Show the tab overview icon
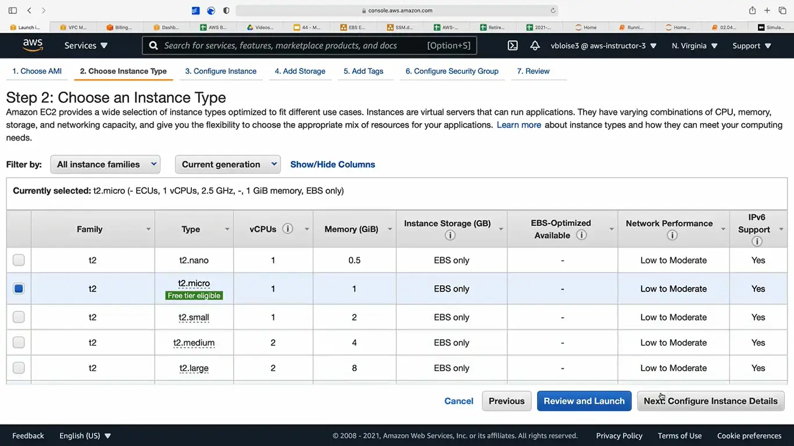Viewport: 794px width, 446px height. click(782, 10)
